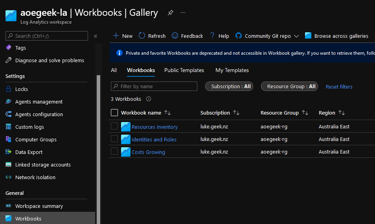Click the Workbooks sidebar icon
The height and width of the screenshot is (224, 375).
pos(8,218)
